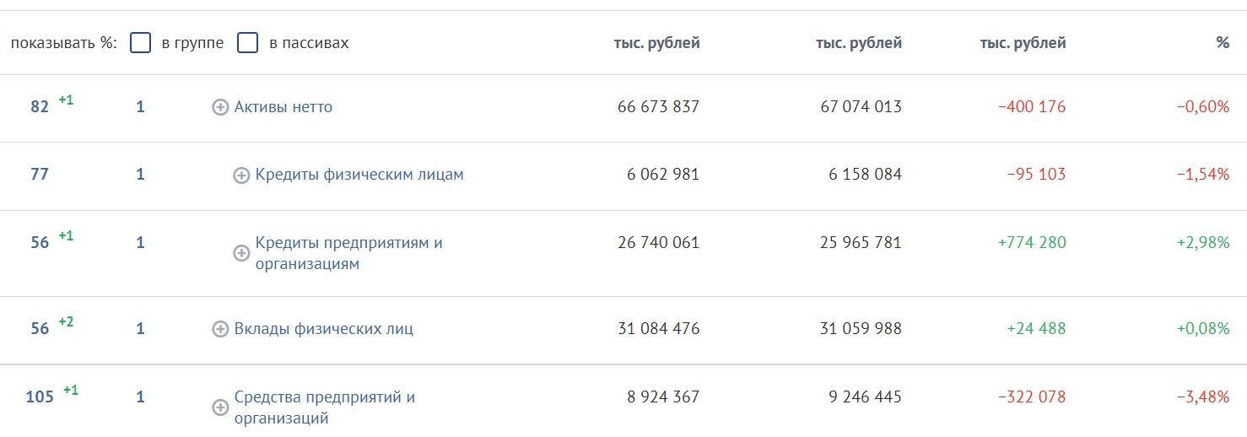The height and width of the screenshot is (437, 1247).
Task: Open the Вклады физических лиц link
Action: 324,328
